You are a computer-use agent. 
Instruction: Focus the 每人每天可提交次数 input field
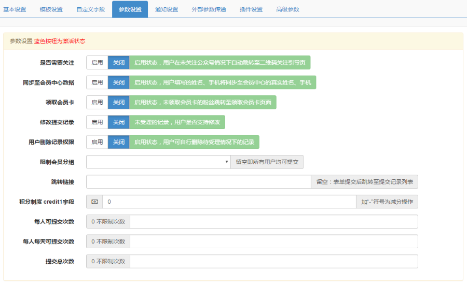273,242
